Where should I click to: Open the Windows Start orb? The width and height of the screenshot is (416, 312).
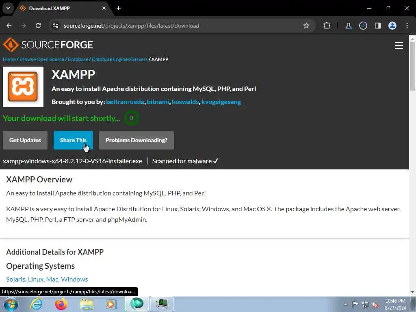[x=11, y=304]
